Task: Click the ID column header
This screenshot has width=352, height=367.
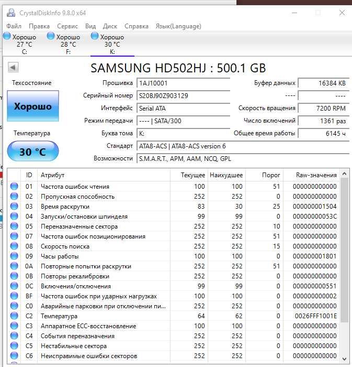Action: (x=29, y=175)
